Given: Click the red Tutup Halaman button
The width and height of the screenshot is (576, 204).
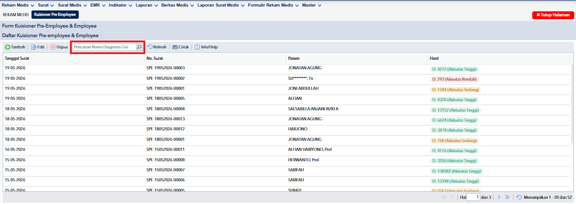Looking at the screenshot, I should click(x=553, y=15).
